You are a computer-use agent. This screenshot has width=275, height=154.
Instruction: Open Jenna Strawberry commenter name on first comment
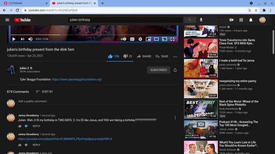pyautogui.click(x=28, y=115)
